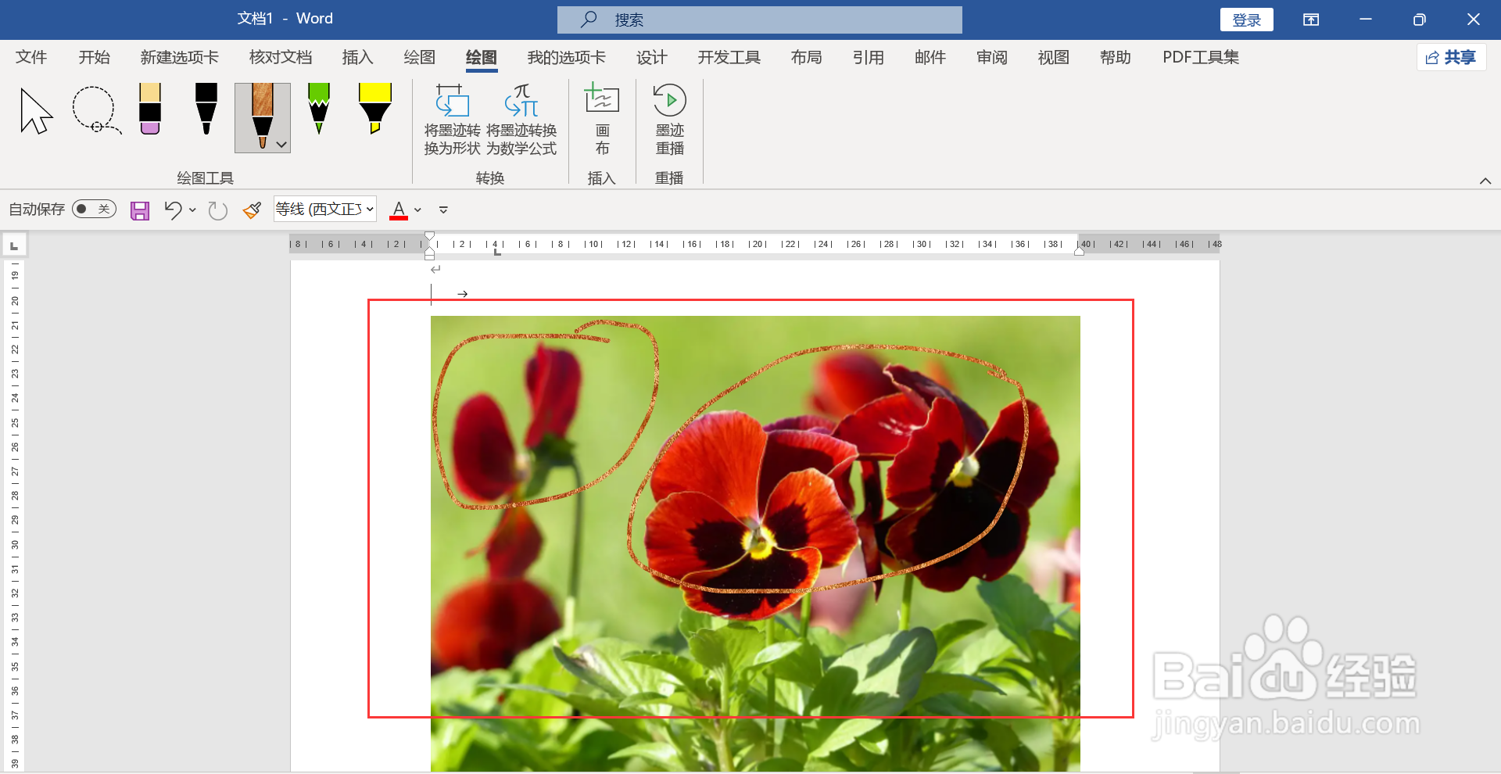Open the PDF工具集 tab
Viewport: 1501px width, 774px height.
(1200, 57)
